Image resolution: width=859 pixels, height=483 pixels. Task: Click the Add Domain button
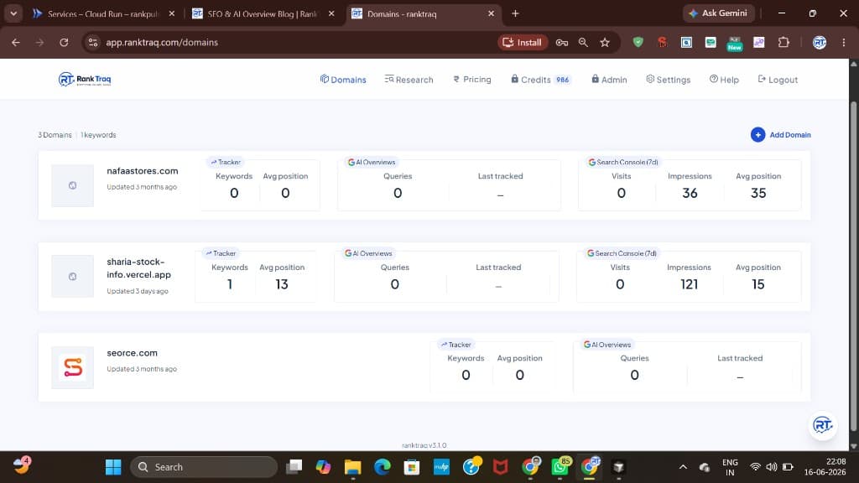(x=781, y=135)
